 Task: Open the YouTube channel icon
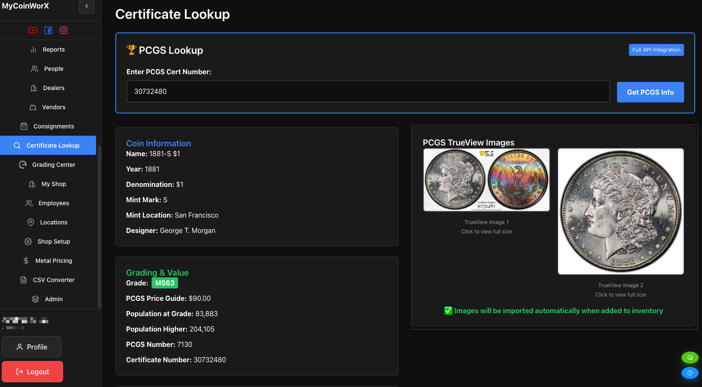33,30
